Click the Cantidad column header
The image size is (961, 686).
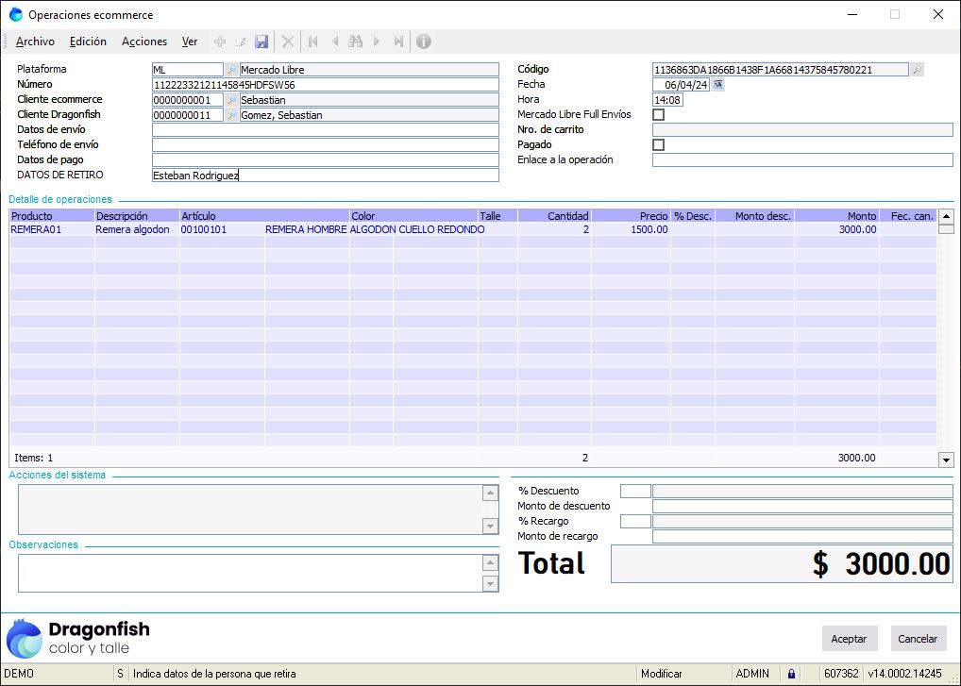555,215
